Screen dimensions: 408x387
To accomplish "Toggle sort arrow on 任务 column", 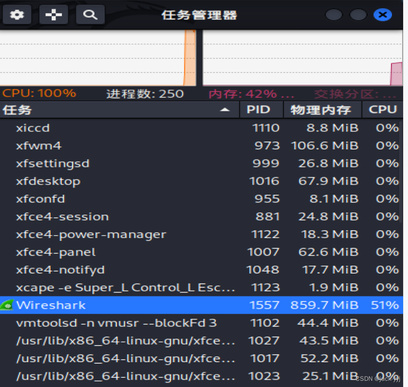I will [x=225, y=110].
